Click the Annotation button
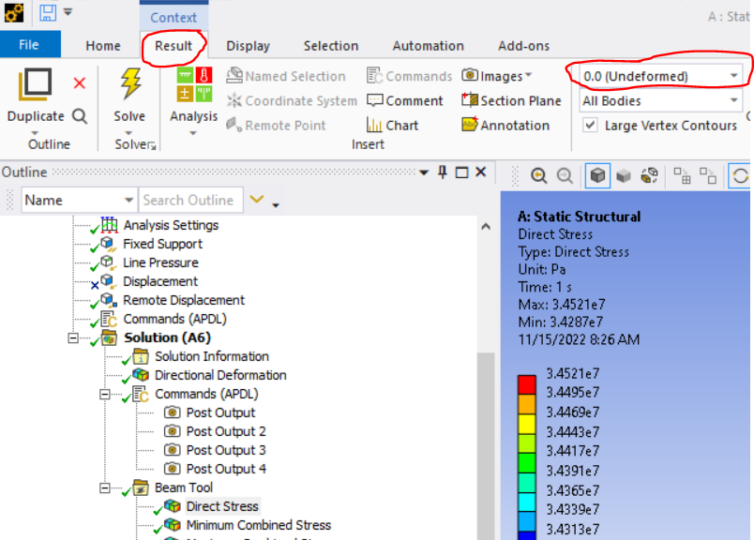This screenshot has height=540, width=754. tap(505, 125)
